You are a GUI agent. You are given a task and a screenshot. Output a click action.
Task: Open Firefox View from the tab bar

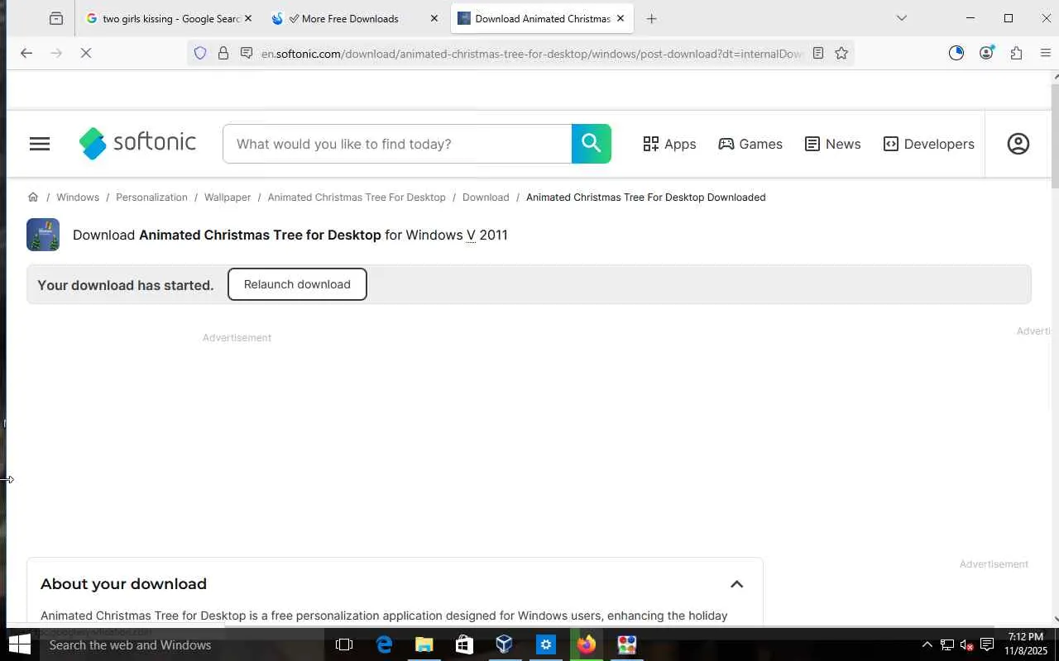coord(55,18)
